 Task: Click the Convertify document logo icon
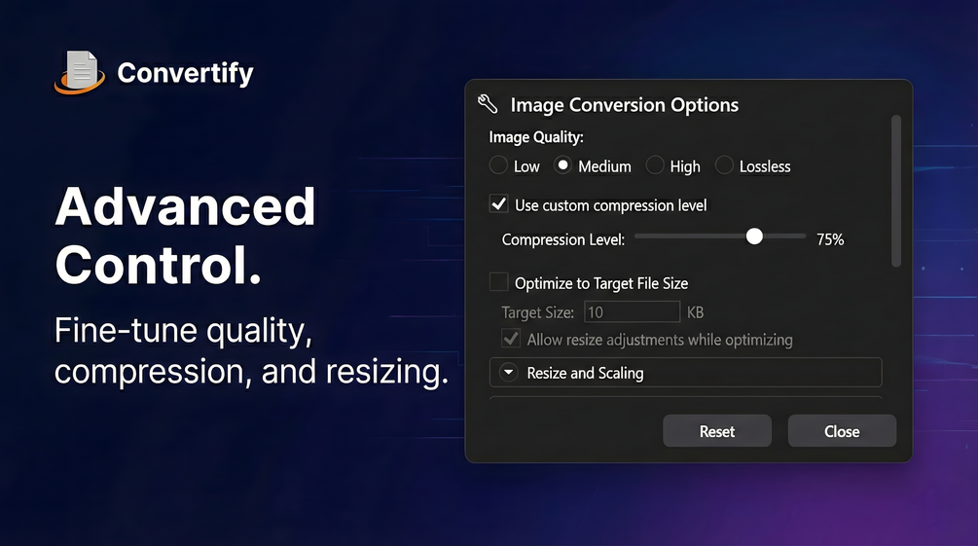[x=80, y=73]
